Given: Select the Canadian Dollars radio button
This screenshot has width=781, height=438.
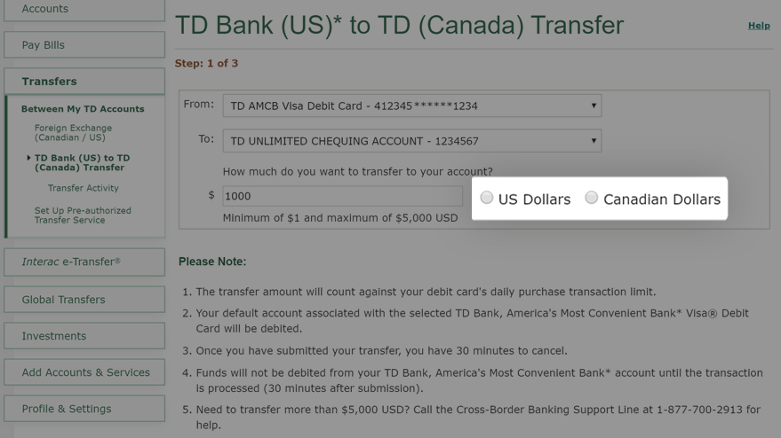Looking at the screenshot, I should pyautogui.click(x=591, y=198).
